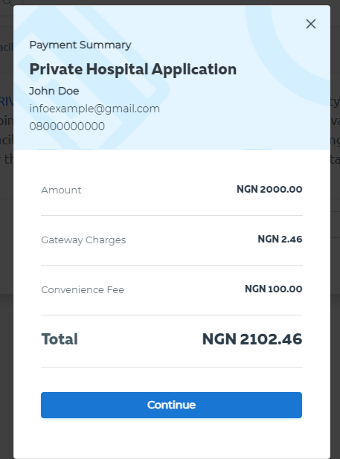This screenshot has width=340, height=459.
Task: Click the divider line under Amount row
Action: tap(172, 215)
